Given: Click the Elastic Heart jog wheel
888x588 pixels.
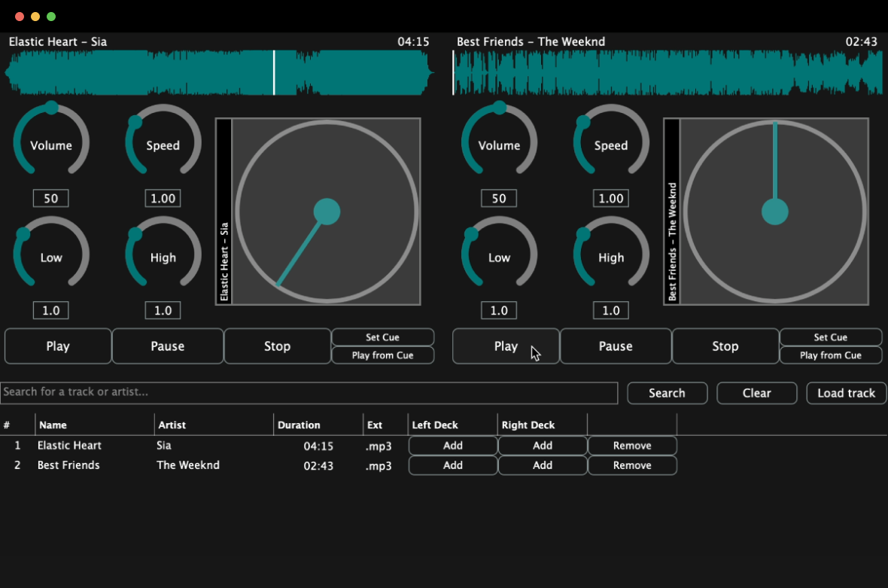Looking at the screenshot, I should (326, 212).
